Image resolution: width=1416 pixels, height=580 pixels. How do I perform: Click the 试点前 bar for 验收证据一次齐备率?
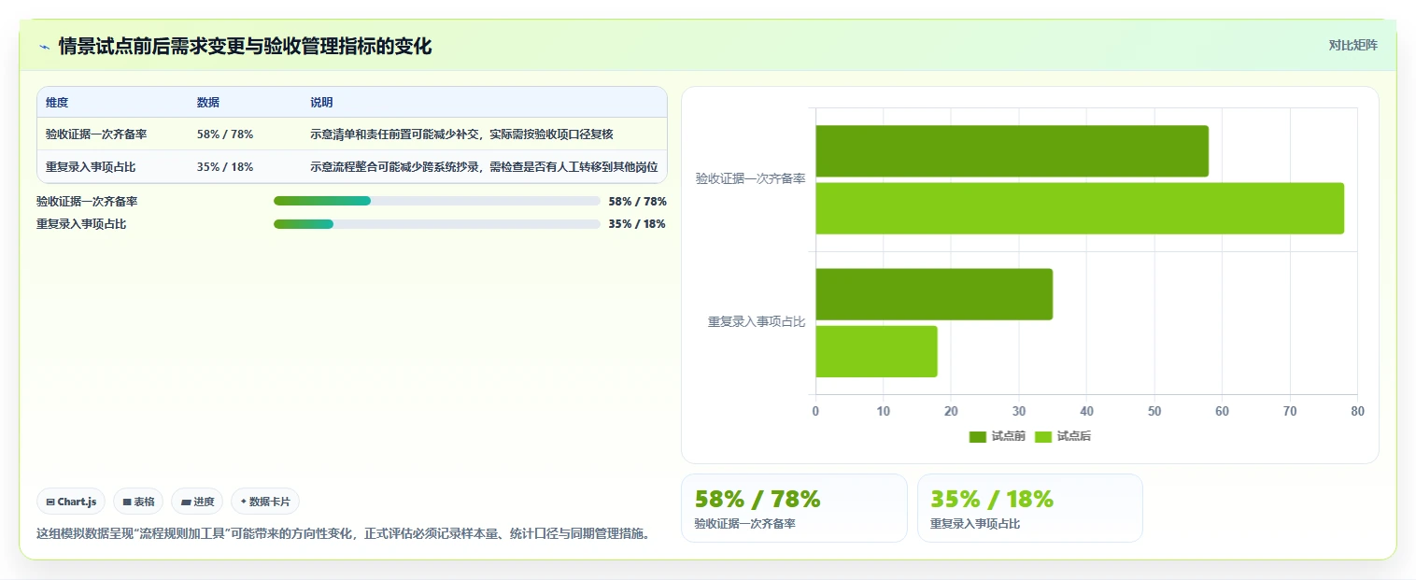[x=1012, y=151]
